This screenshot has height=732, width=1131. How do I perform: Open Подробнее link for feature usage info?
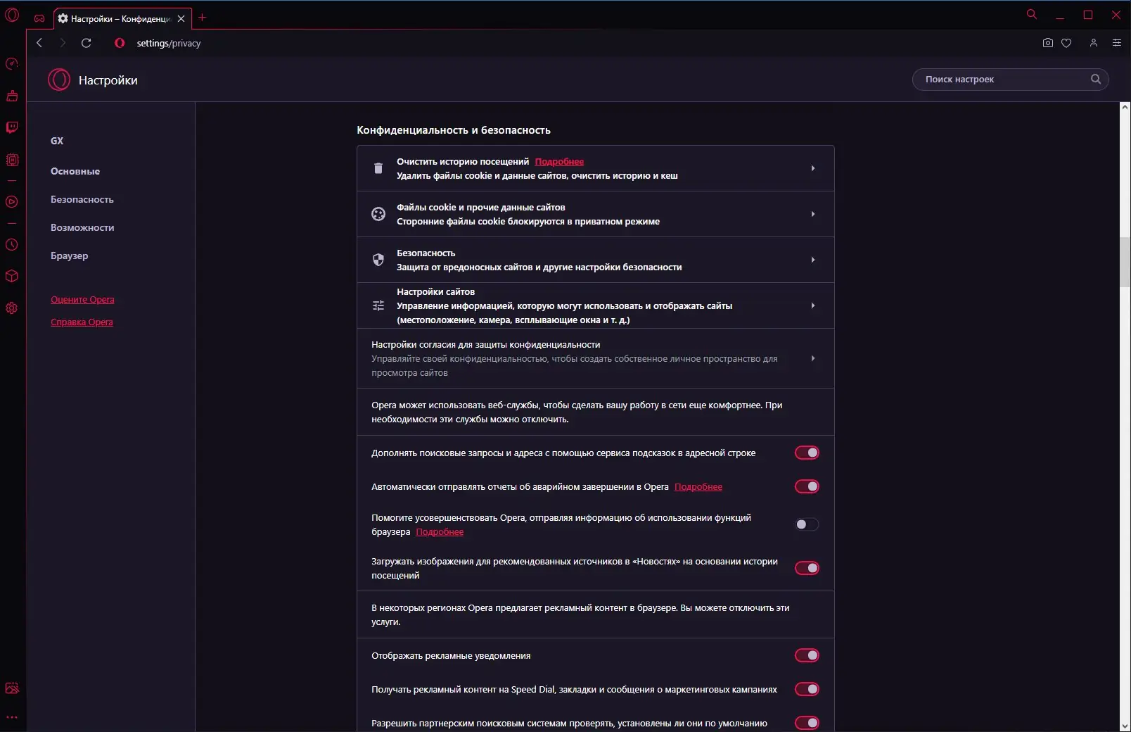coord(440,531)
